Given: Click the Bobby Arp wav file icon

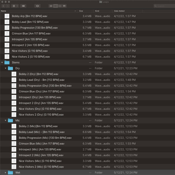Looking at the screenshot, I should [x=7, y=16].
